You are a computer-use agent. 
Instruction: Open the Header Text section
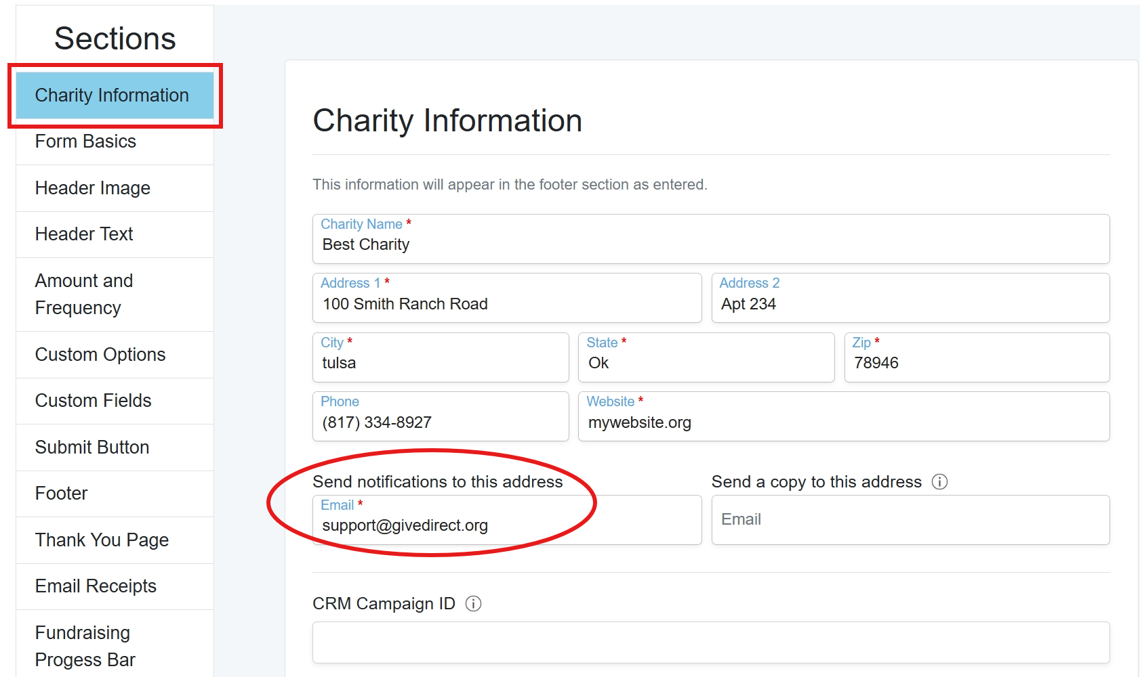click(x=115, y=234)
